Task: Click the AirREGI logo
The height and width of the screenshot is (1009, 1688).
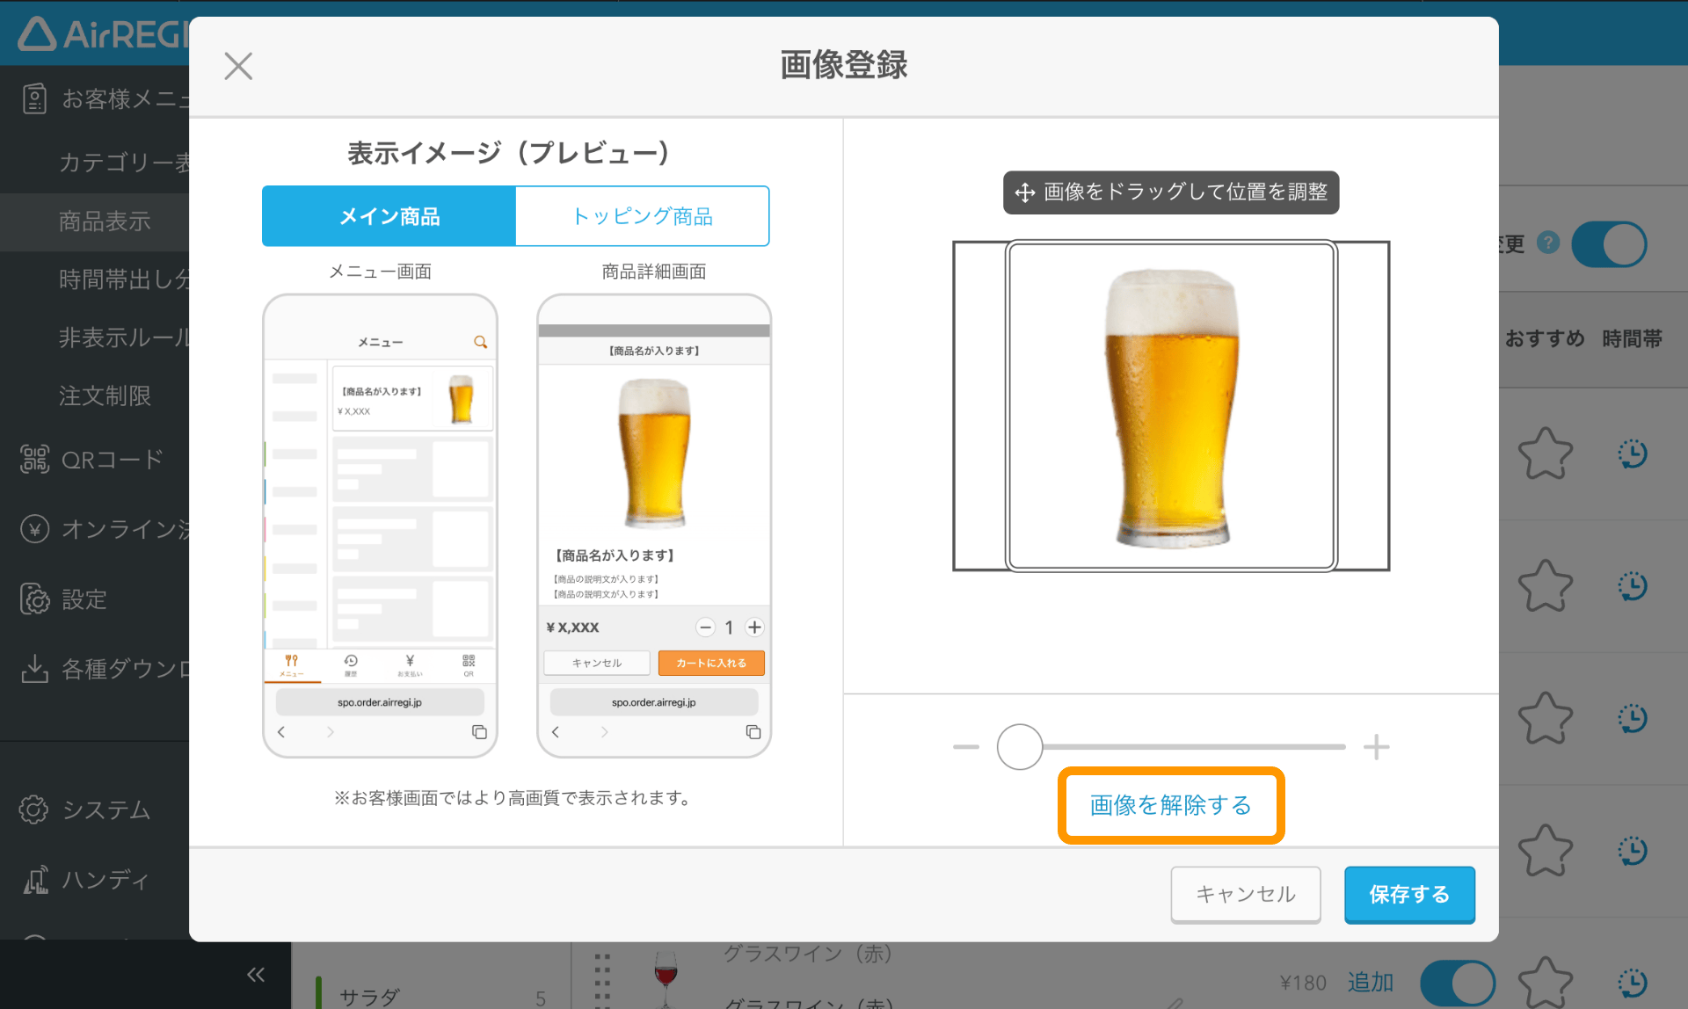Action: click(104, 35)
